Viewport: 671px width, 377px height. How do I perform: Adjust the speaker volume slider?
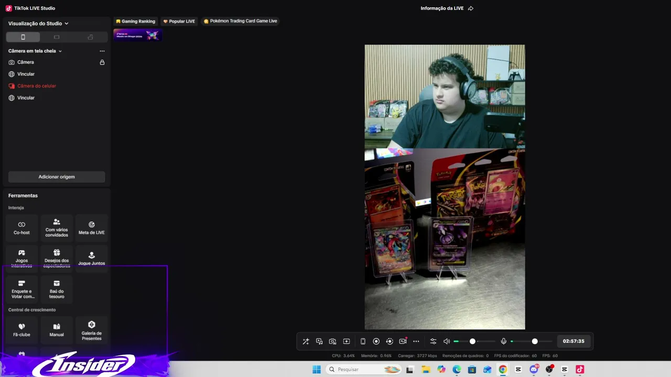474,341
